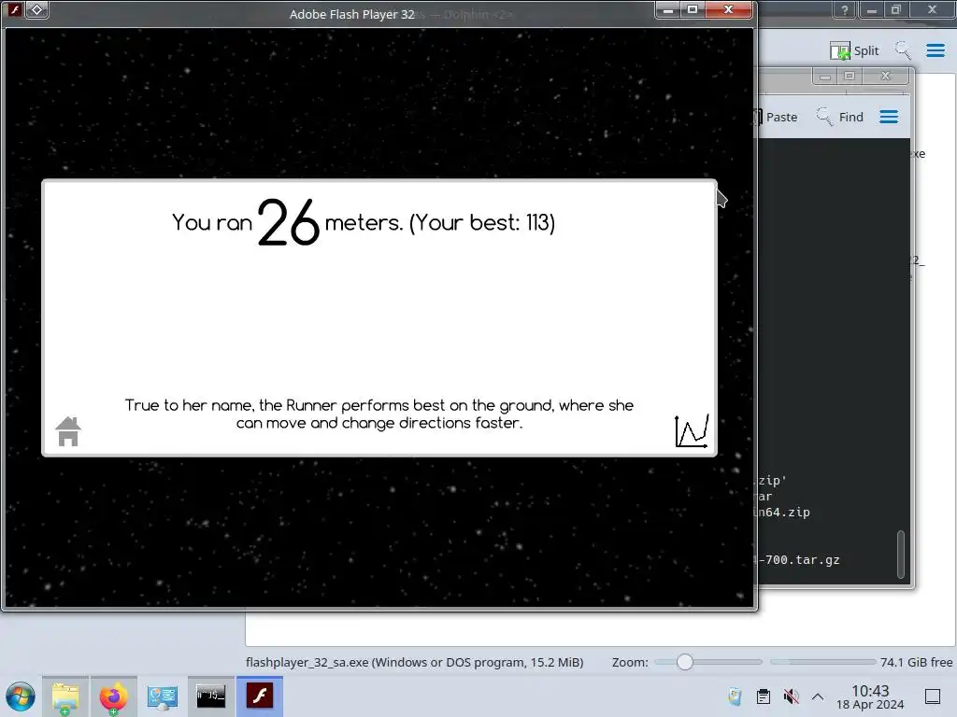Open the statistics graph icon

point(692,430)
